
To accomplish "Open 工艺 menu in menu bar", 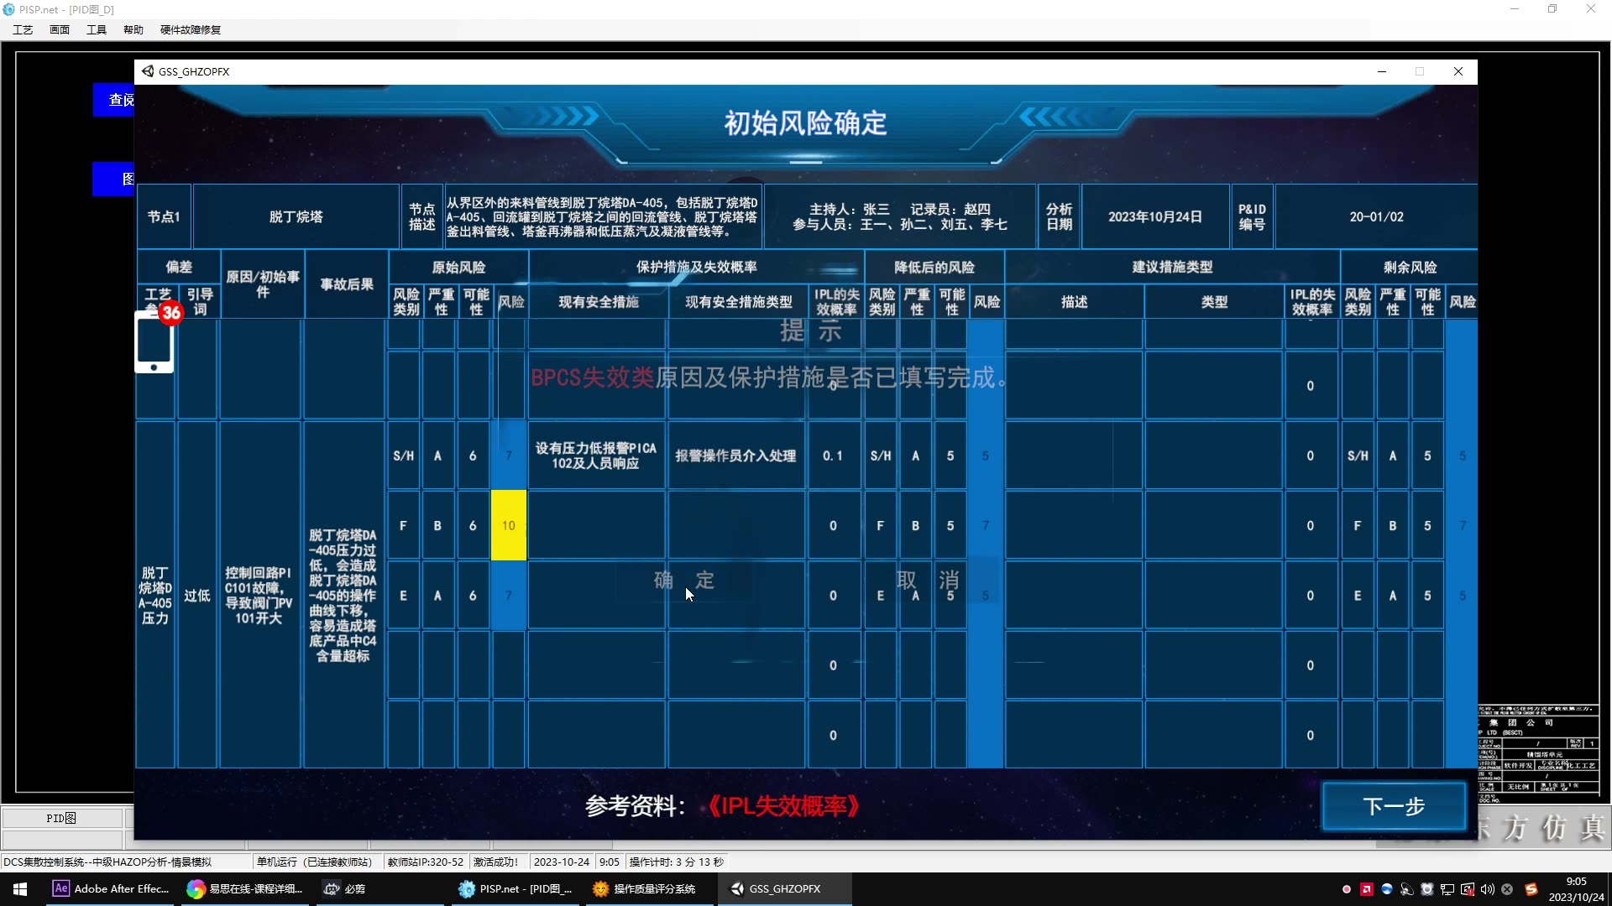I will click(x=21, y=30).
